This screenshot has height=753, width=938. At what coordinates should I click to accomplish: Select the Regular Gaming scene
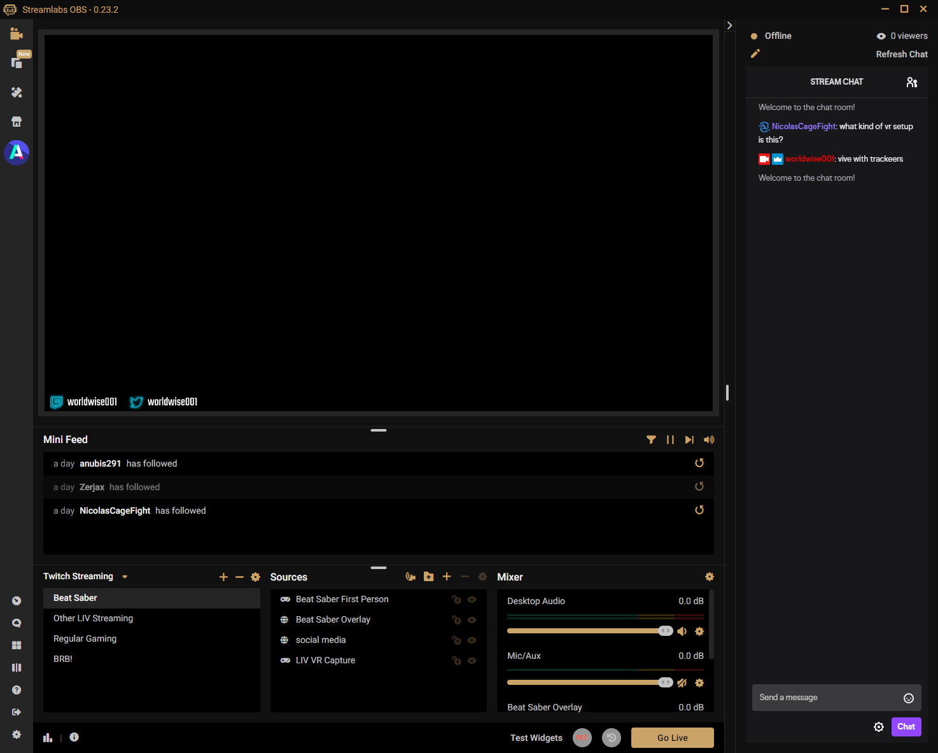coord(151,638)
